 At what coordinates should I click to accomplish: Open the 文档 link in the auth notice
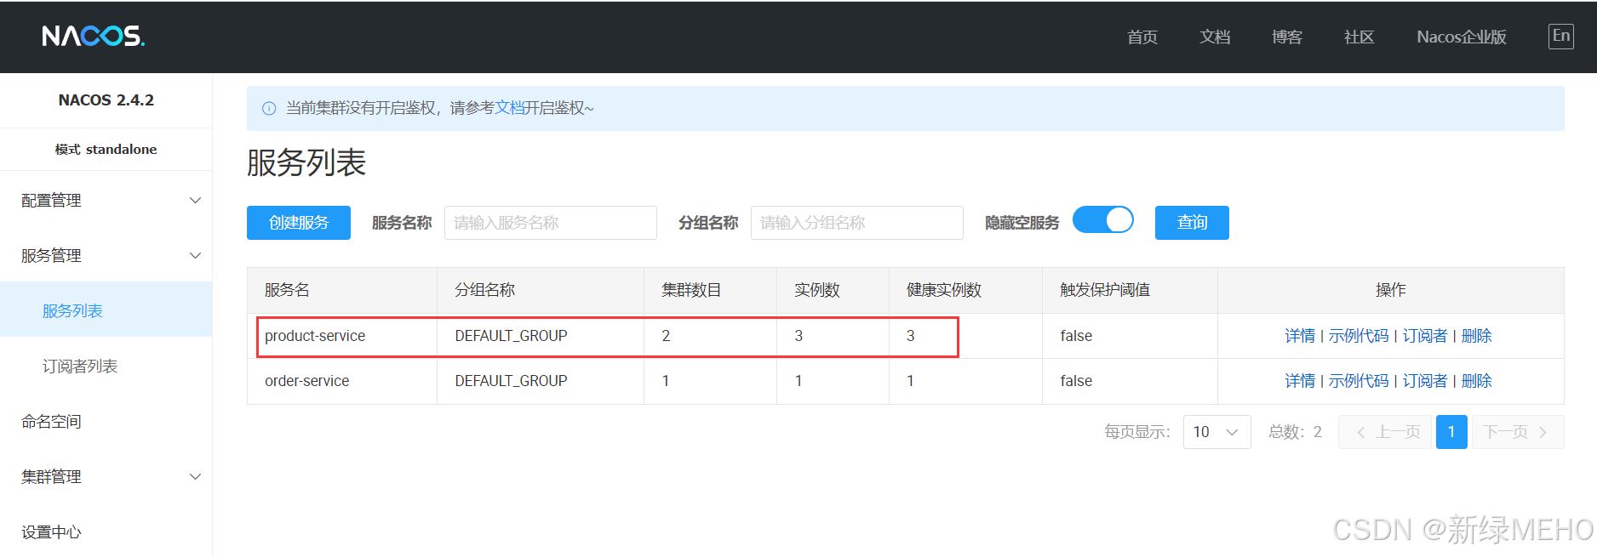pyautogui.click(x=509, y=108)
